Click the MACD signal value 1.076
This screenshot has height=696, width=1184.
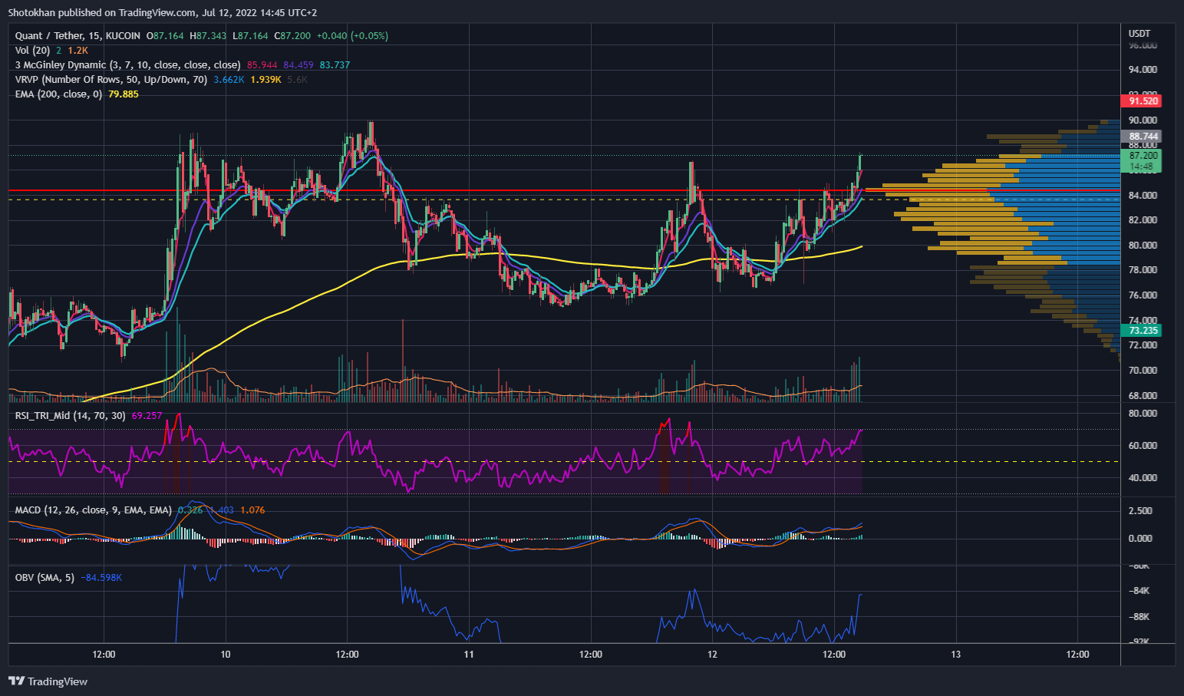pos(252,510)
